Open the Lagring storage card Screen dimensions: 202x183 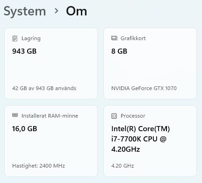pyautogui.click(x=51, y=63)
